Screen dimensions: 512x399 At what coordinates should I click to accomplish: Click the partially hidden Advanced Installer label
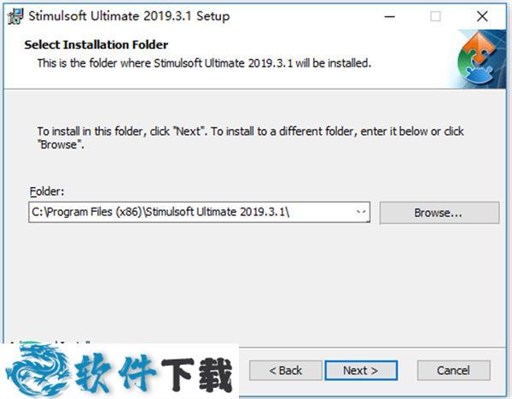pyautogui.click(x=49, y=343)
